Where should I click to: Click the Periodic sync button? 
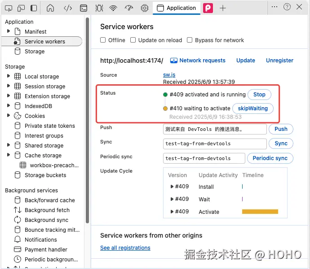point(270,158)
